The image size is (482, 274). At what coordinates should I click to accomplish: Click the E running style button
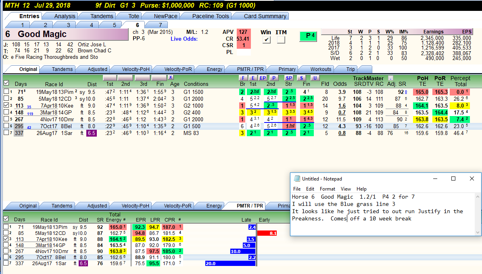(252, 78)
